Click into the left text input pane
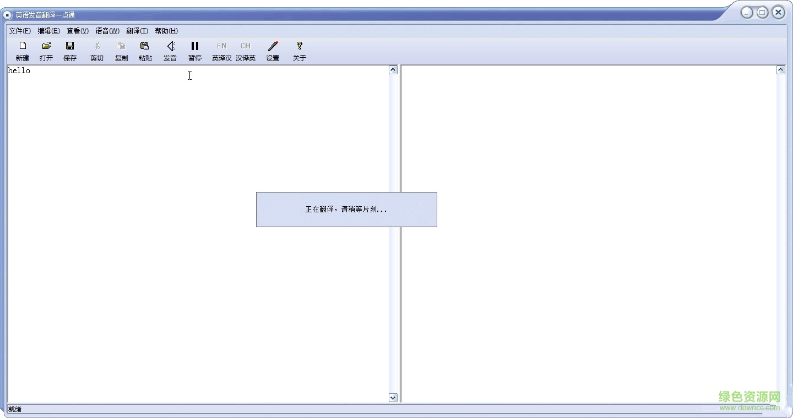The height and width of the screenshot is (418, 793). click(x=198, y=234)
